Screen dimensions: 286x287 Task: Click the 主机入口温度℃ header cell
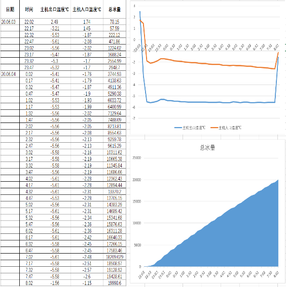coord(87,9)
